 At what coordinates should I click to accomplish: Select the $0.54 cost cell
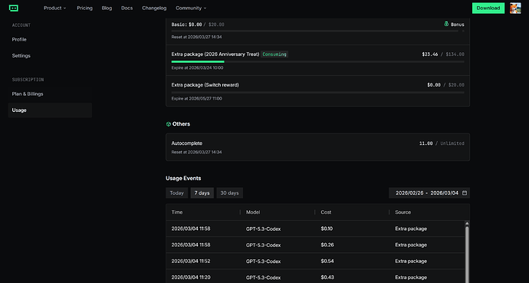(327, 261)
